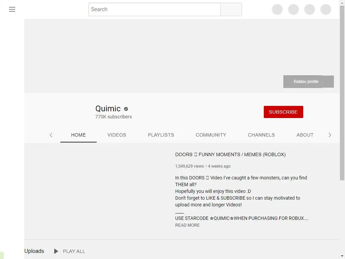The height and width of the screenshot is (259, 345).
Task: Open DOORS FUNNY MOMENTS video title
Action: tap(230, 154)
